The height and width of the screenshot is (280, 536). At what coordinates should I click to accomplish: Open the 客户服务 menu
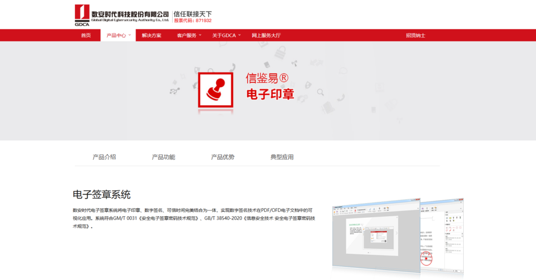(x=186, y=35)
